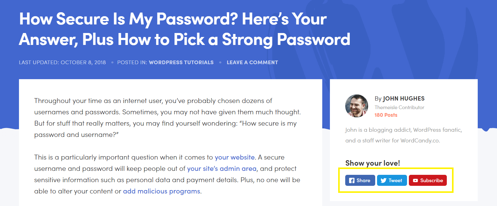Click the Facebook icon on Share button
The width and height of the screenshot is (497, 206).
[x=352, y=181]
